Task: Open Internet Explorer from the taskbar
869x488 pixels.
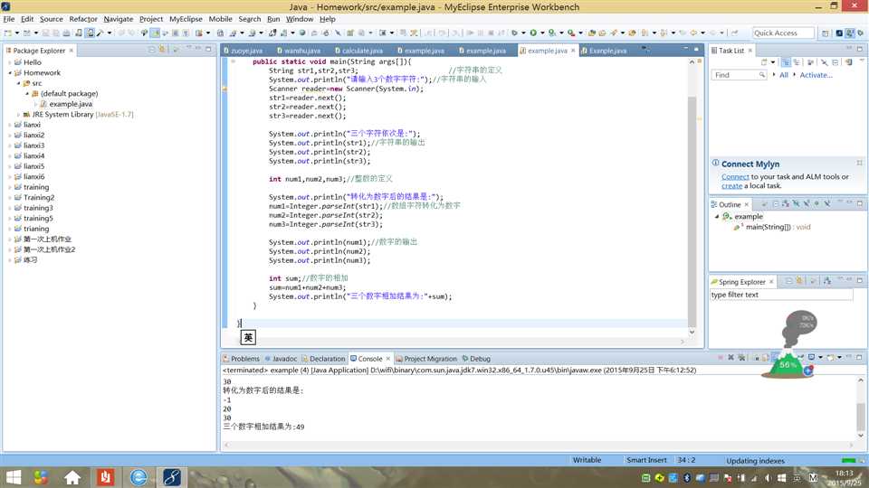Action: pos(138,477)
